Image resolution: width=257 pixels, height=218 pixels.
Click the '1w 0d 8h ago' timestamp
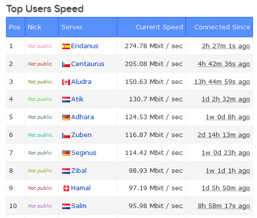tap(228, 117)
